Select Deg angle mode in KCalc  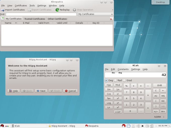[x=109, y=80]
